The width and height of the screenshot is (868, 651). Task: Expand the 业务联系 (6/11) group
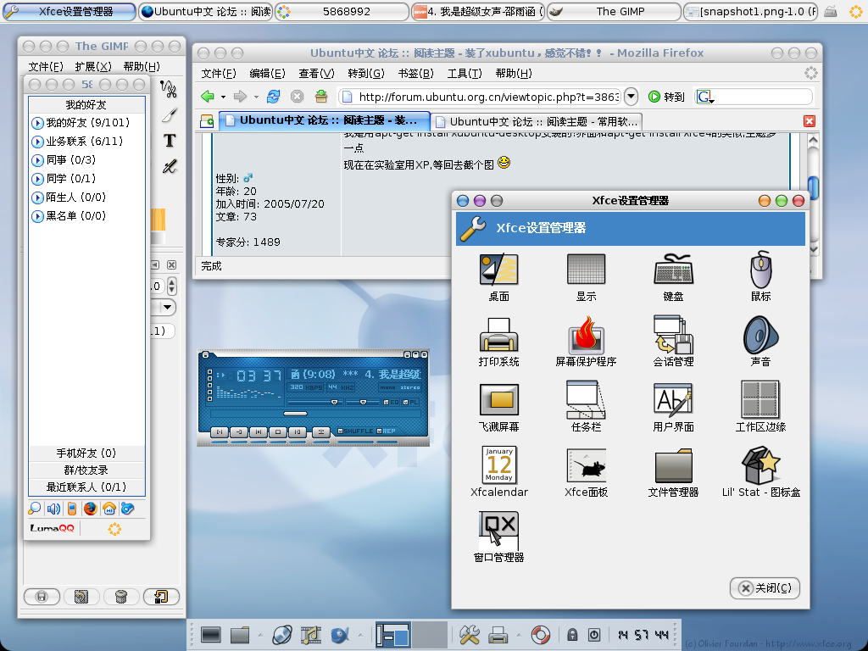[x=37, y=142]
